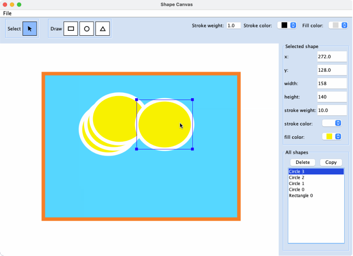Activate the Select arrow tool
Image resolution: width=353 pixels, height=256 pixels.
(x=30, y=29)
